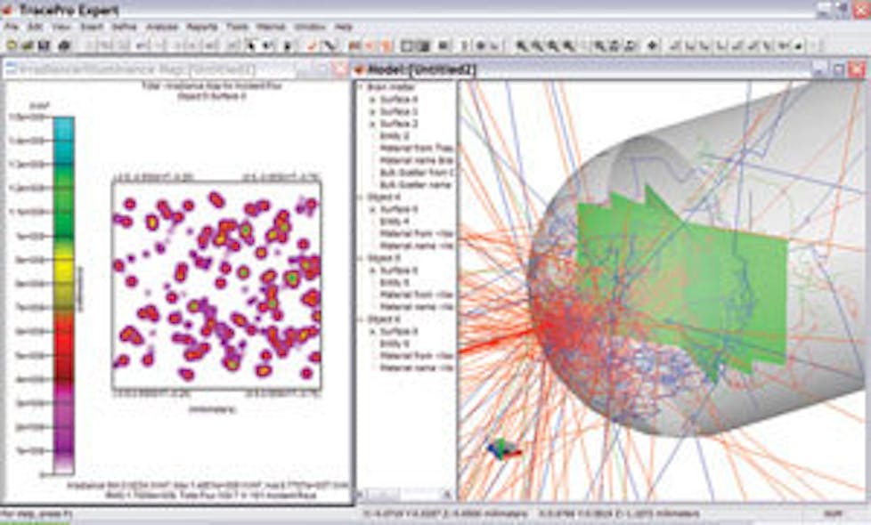Open the Window menu
The height and width of the screenshot is (525, 871).
tap(310, 27)
